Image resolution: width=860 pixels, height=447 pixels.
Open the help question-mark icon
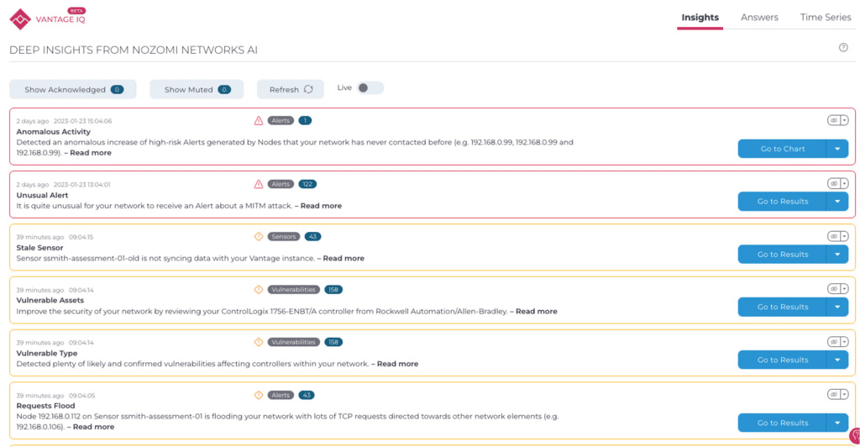843,48
